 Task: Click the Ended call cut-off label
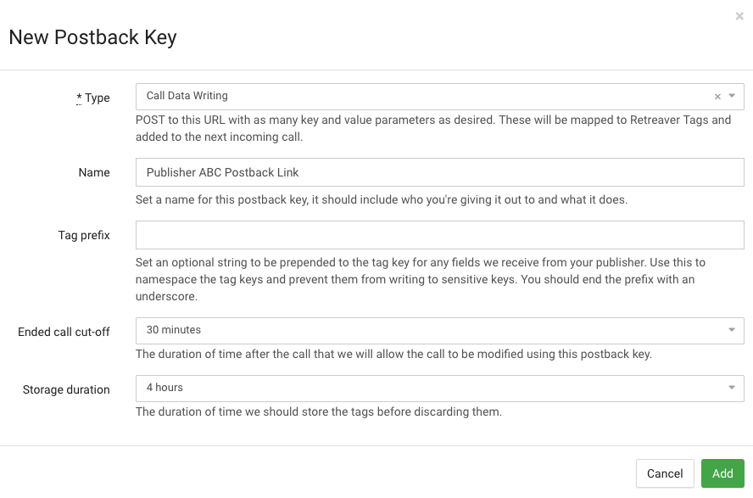click(64, 333)
